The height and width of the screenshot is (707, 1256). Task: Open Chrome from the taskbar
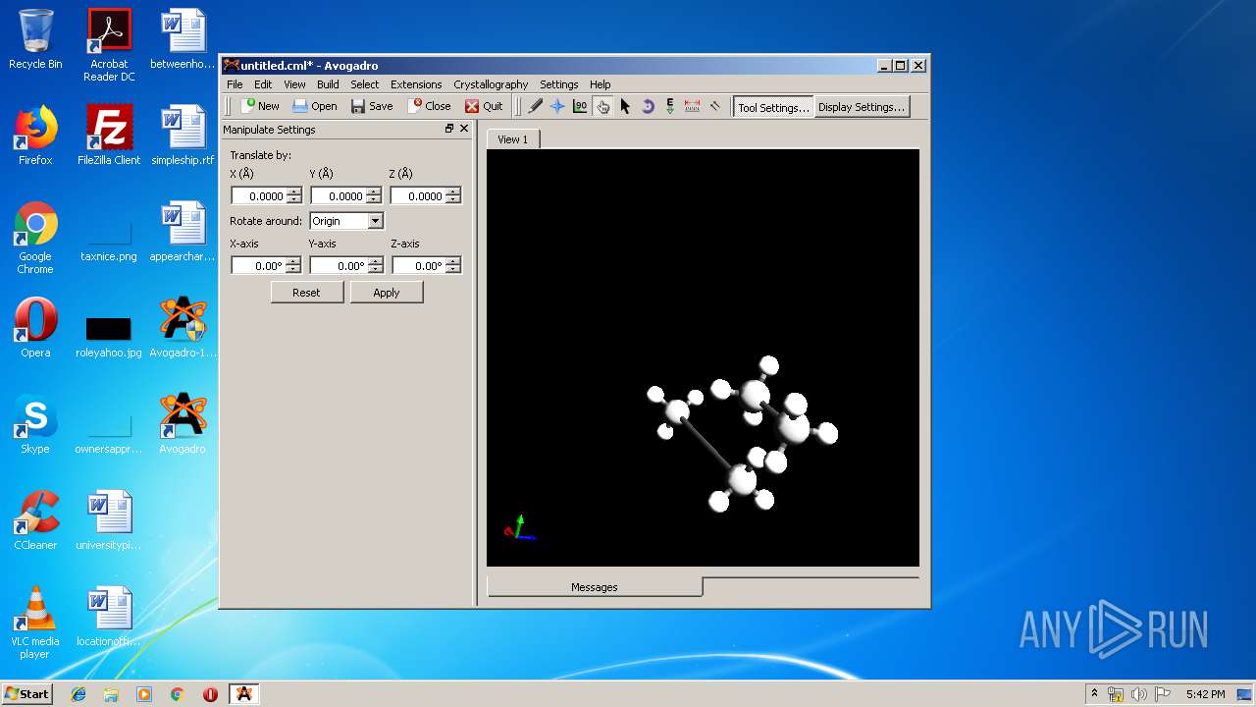[x=178, y=694]
